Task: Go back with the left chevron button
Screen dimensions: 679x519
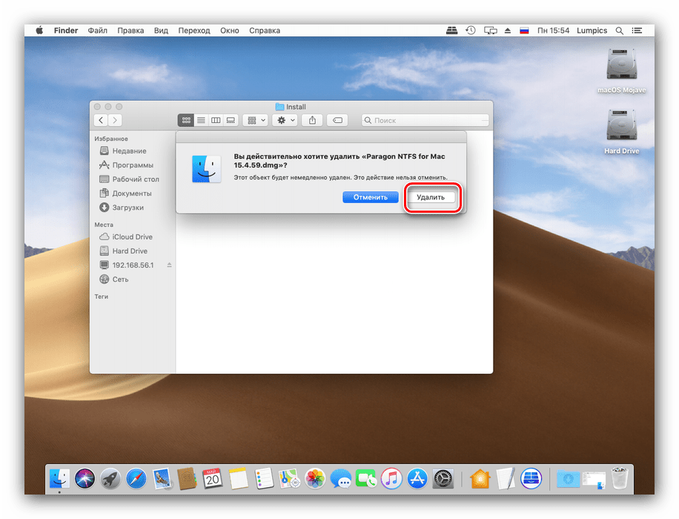Action: tap(101, 120)
